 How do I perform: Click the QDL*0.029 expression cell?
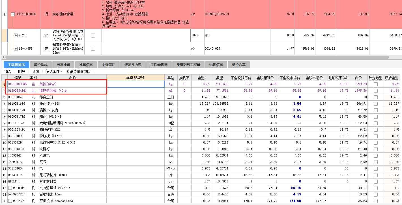click(x=237, y=49)
